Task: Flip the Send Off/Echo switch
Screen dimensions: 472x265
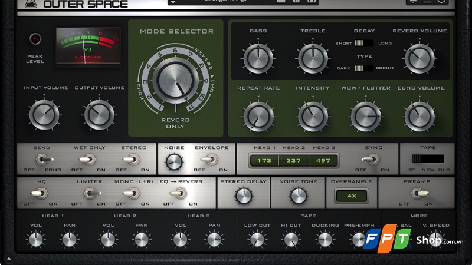Action: (44, 160)
